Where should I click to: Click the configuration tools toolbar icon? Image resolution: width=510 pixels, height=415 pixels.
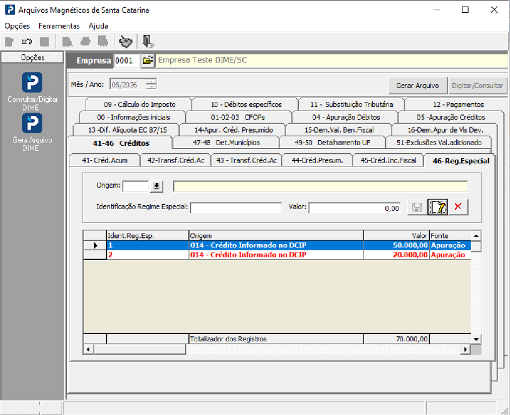(x=126, y=42)
